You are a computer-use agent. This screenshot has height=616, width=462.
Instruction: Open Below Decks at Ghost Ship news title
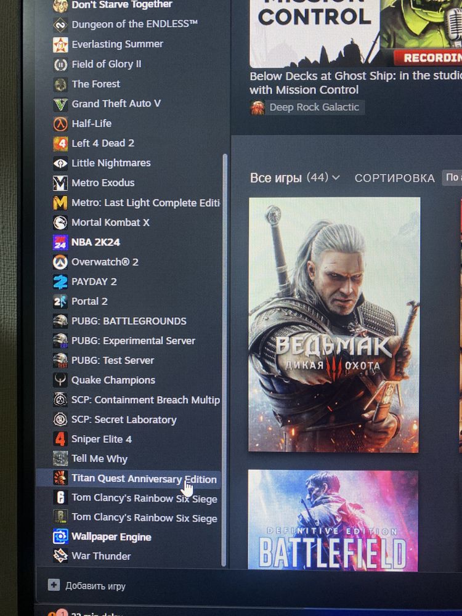point(355,83)
